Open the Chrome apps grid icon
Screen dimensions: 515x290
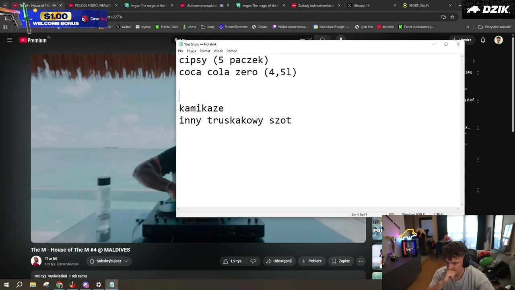5,27
